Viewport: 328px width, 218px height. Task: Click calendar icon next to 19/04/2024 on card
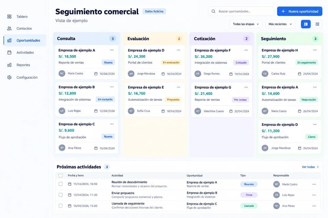(231, 74)
